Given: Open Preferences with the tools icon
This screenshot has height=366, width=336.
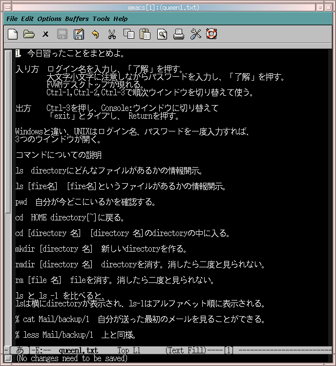Looking at the screenshot, I should click(x=195, y=34).
